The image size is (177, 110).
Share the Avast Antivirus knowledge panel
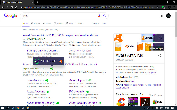(x=159, y=56)
